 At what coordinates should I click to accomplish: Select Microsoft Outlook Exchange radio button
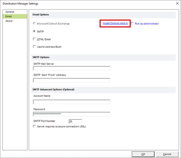point(34,24)
